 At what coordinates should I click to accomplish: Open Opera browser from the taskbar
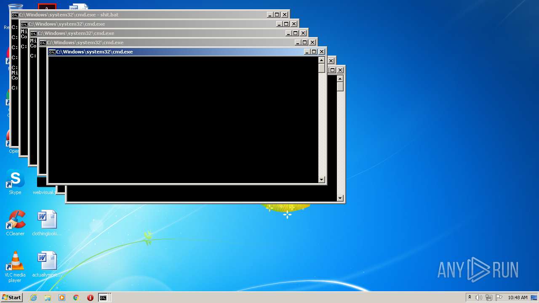click(90, 298)
